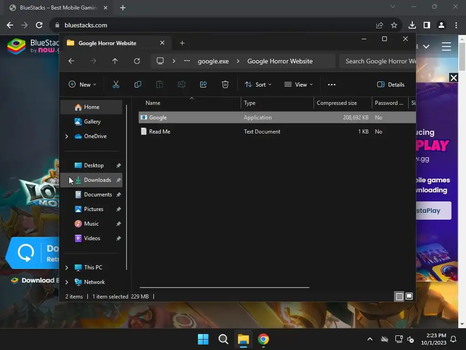Open the View dropdown

pyautogui.click(x=299, y=84)
